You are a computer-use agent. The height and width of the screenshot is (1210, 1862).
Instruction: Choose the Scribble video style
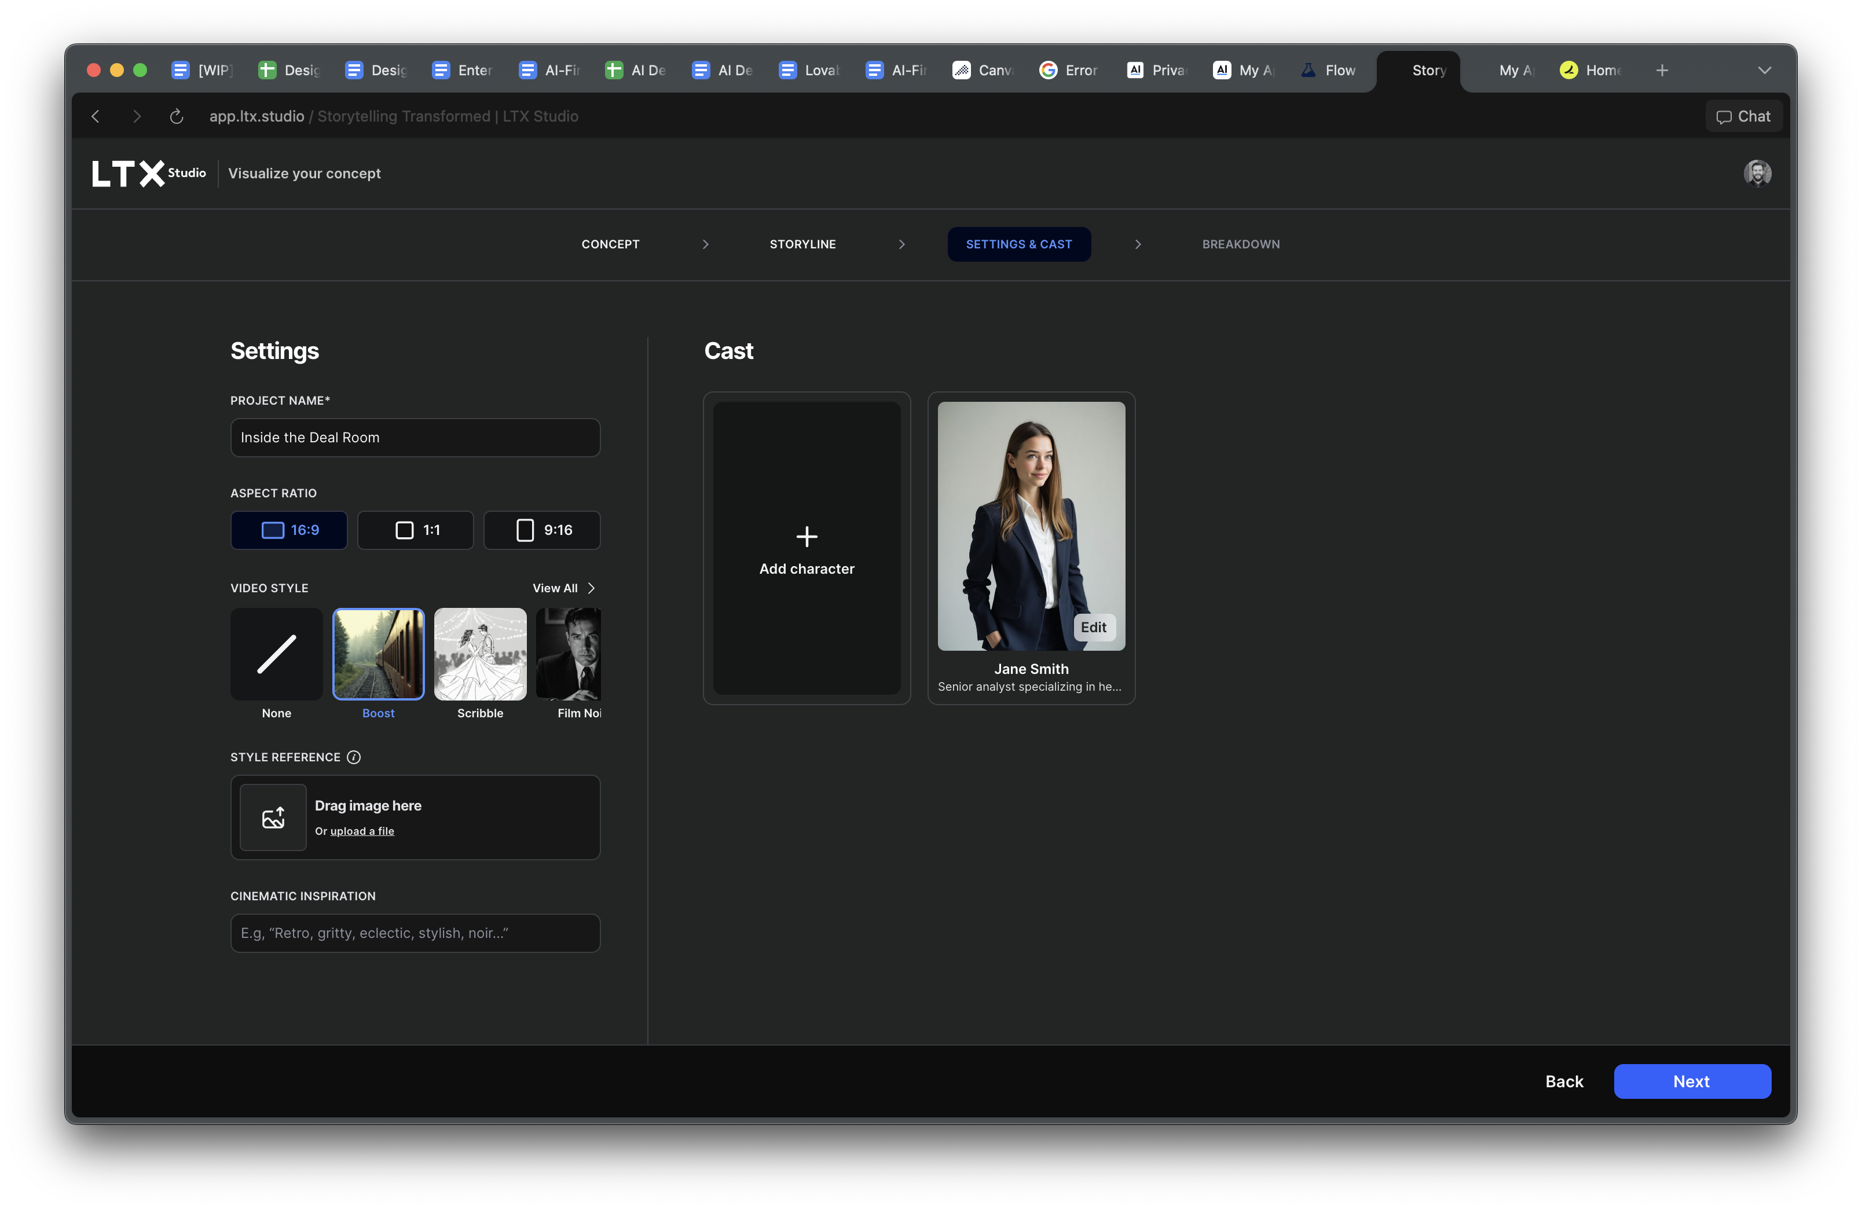pos(481,655)
